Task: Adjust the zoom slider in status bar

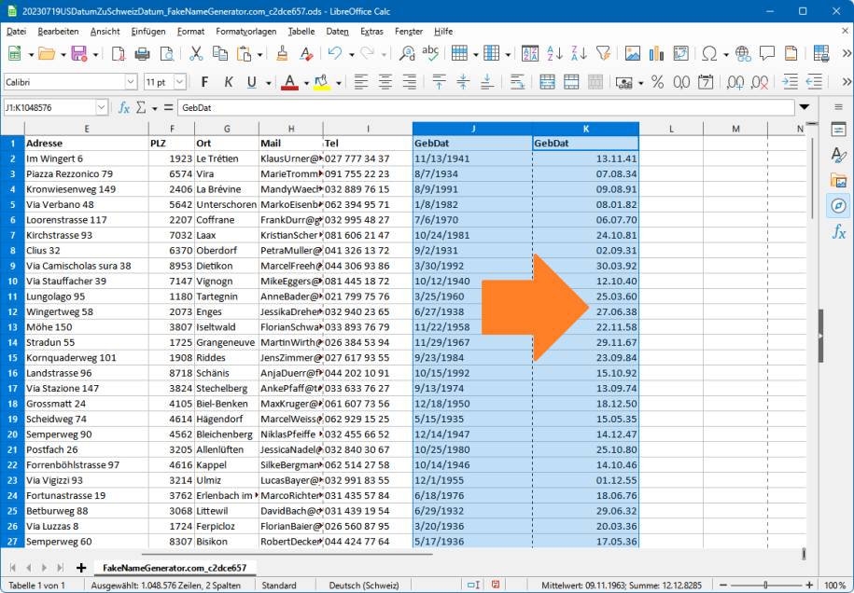Action: (765, 583)
